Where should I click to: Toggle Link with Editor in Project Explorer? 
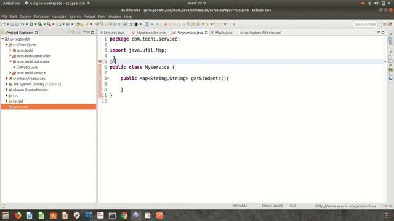tap(74, 33)
